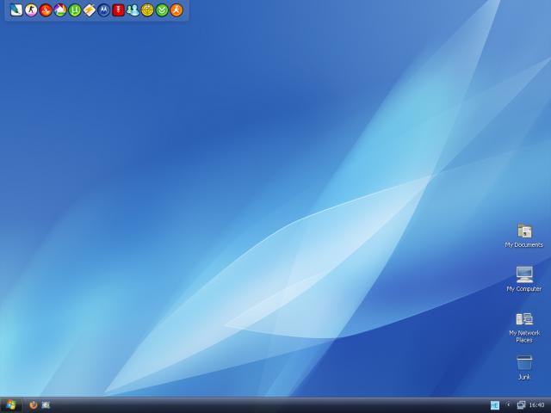
Task: Click the yellow round smiley icon in the dock
Action: click(147, 10)
